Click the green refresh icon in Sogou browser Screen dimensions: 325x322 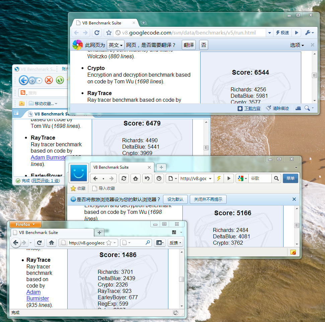(x=60, y=80)
